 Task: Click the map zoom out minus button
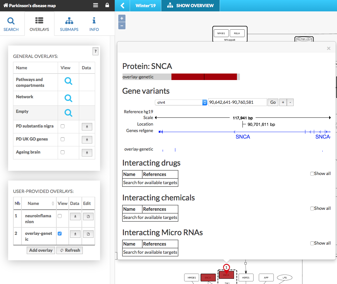(x=122, y=26)
